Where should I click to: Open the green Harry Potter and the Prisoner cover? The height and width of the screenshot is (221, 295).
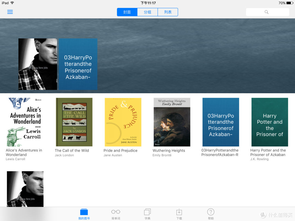click(270, 122)
